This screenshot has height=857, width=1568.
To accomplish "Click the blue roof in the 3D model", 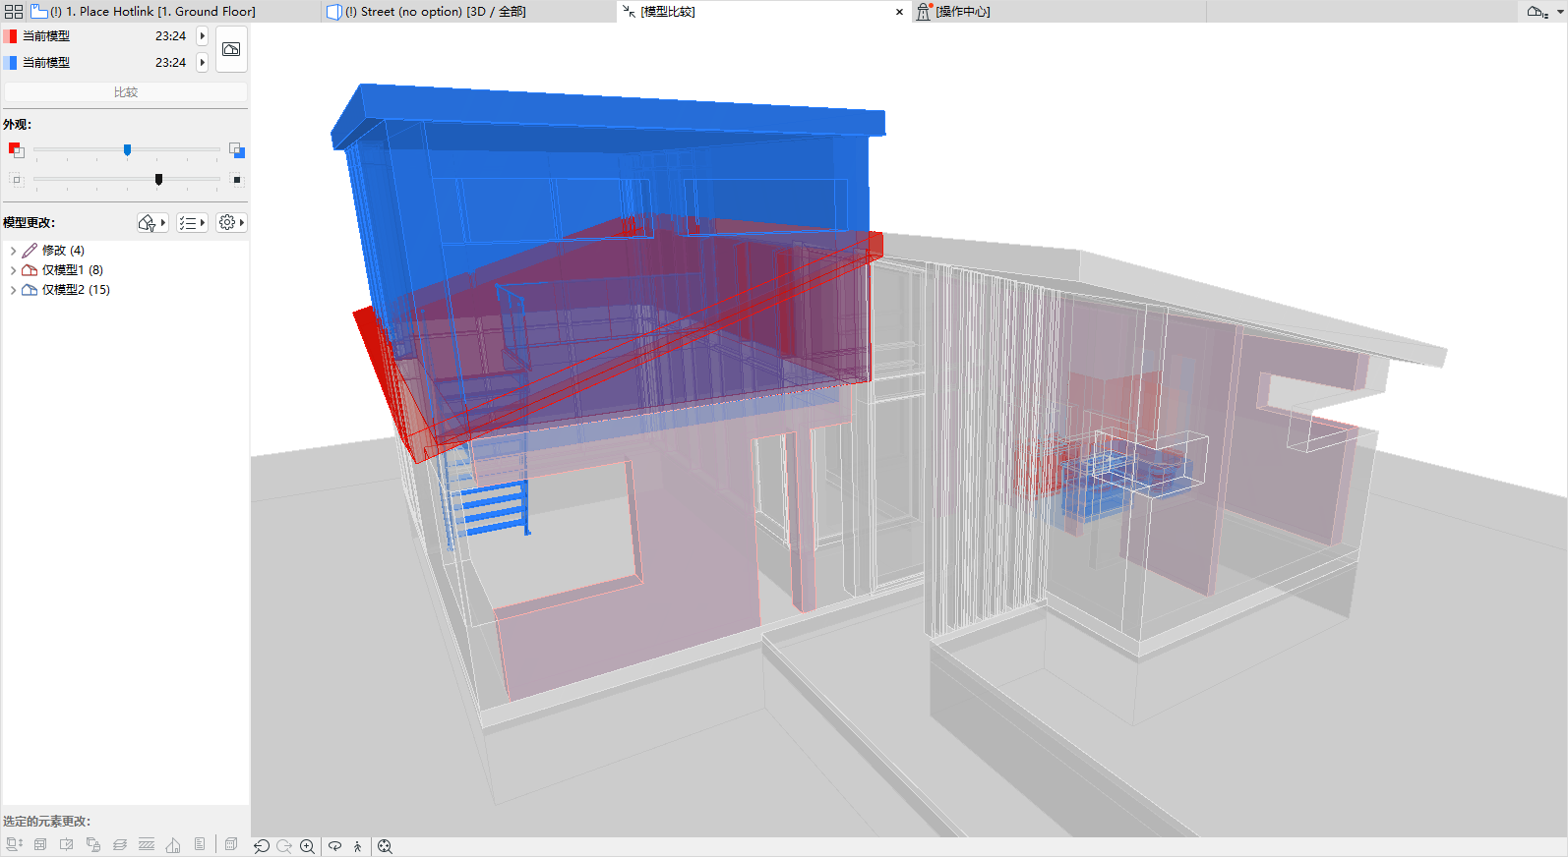I will click(610, 116).
